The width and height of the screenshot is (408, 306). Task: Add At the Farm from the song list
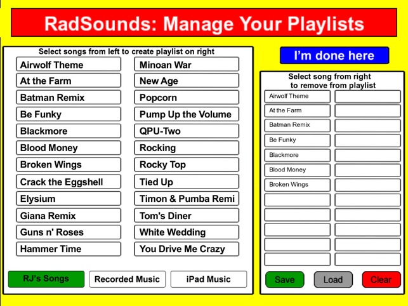[x=69, y=81]
